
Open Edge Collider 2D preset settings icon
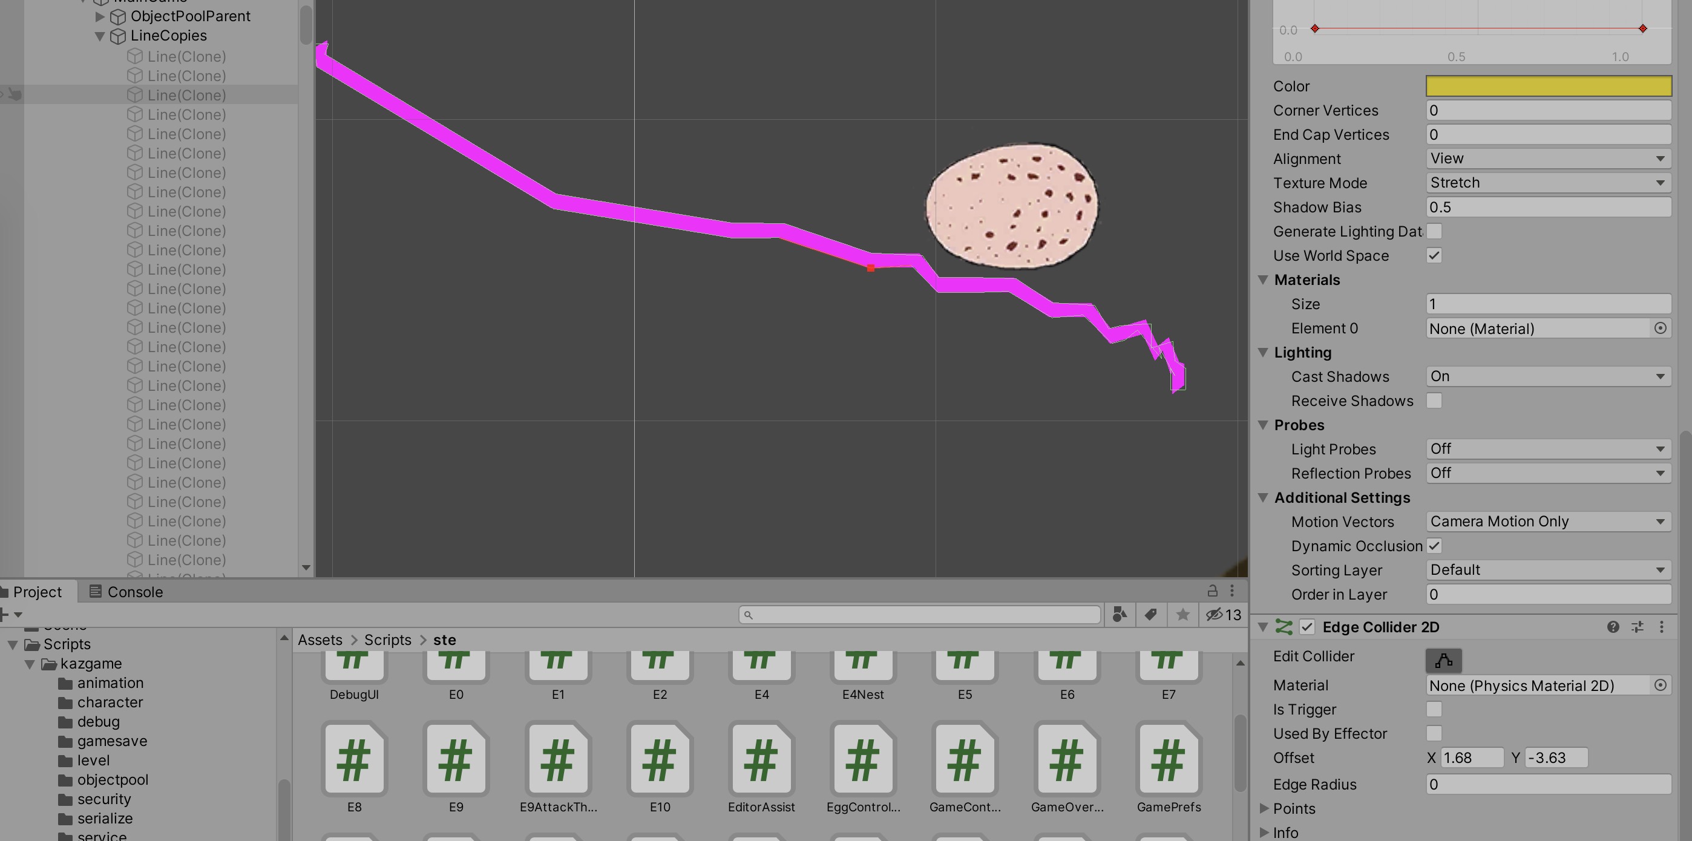point(1638,627)
